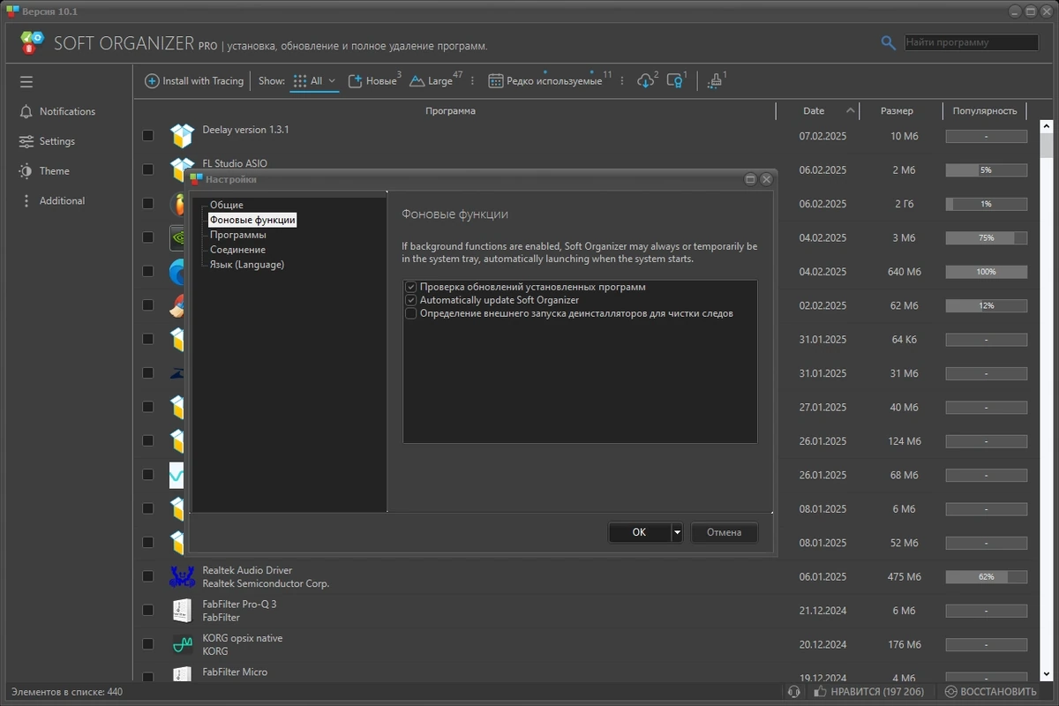The image size is (1059, 706).
Task: Click ВОССТАНОВИТЬ in the status bar
Action: 998,692
